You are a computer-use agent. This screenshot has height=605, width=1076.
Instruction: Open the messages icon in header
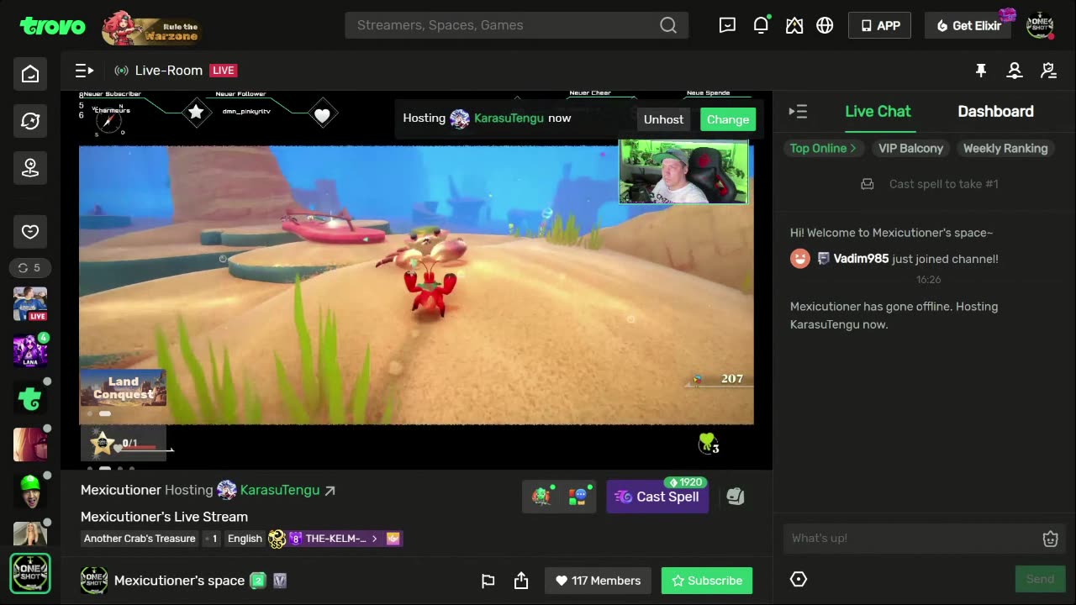pyautogui.click(x=728, y=25)
